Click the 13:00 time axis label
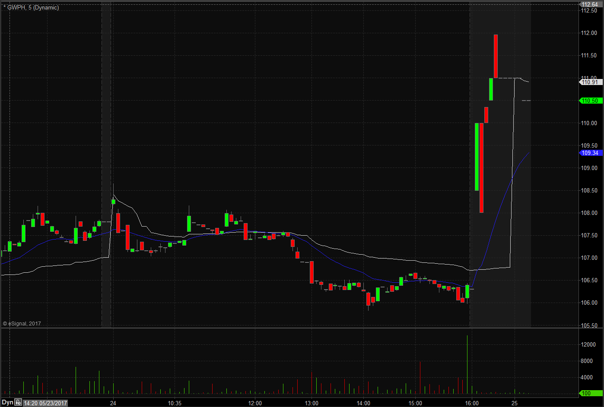 tap(312, 403)
